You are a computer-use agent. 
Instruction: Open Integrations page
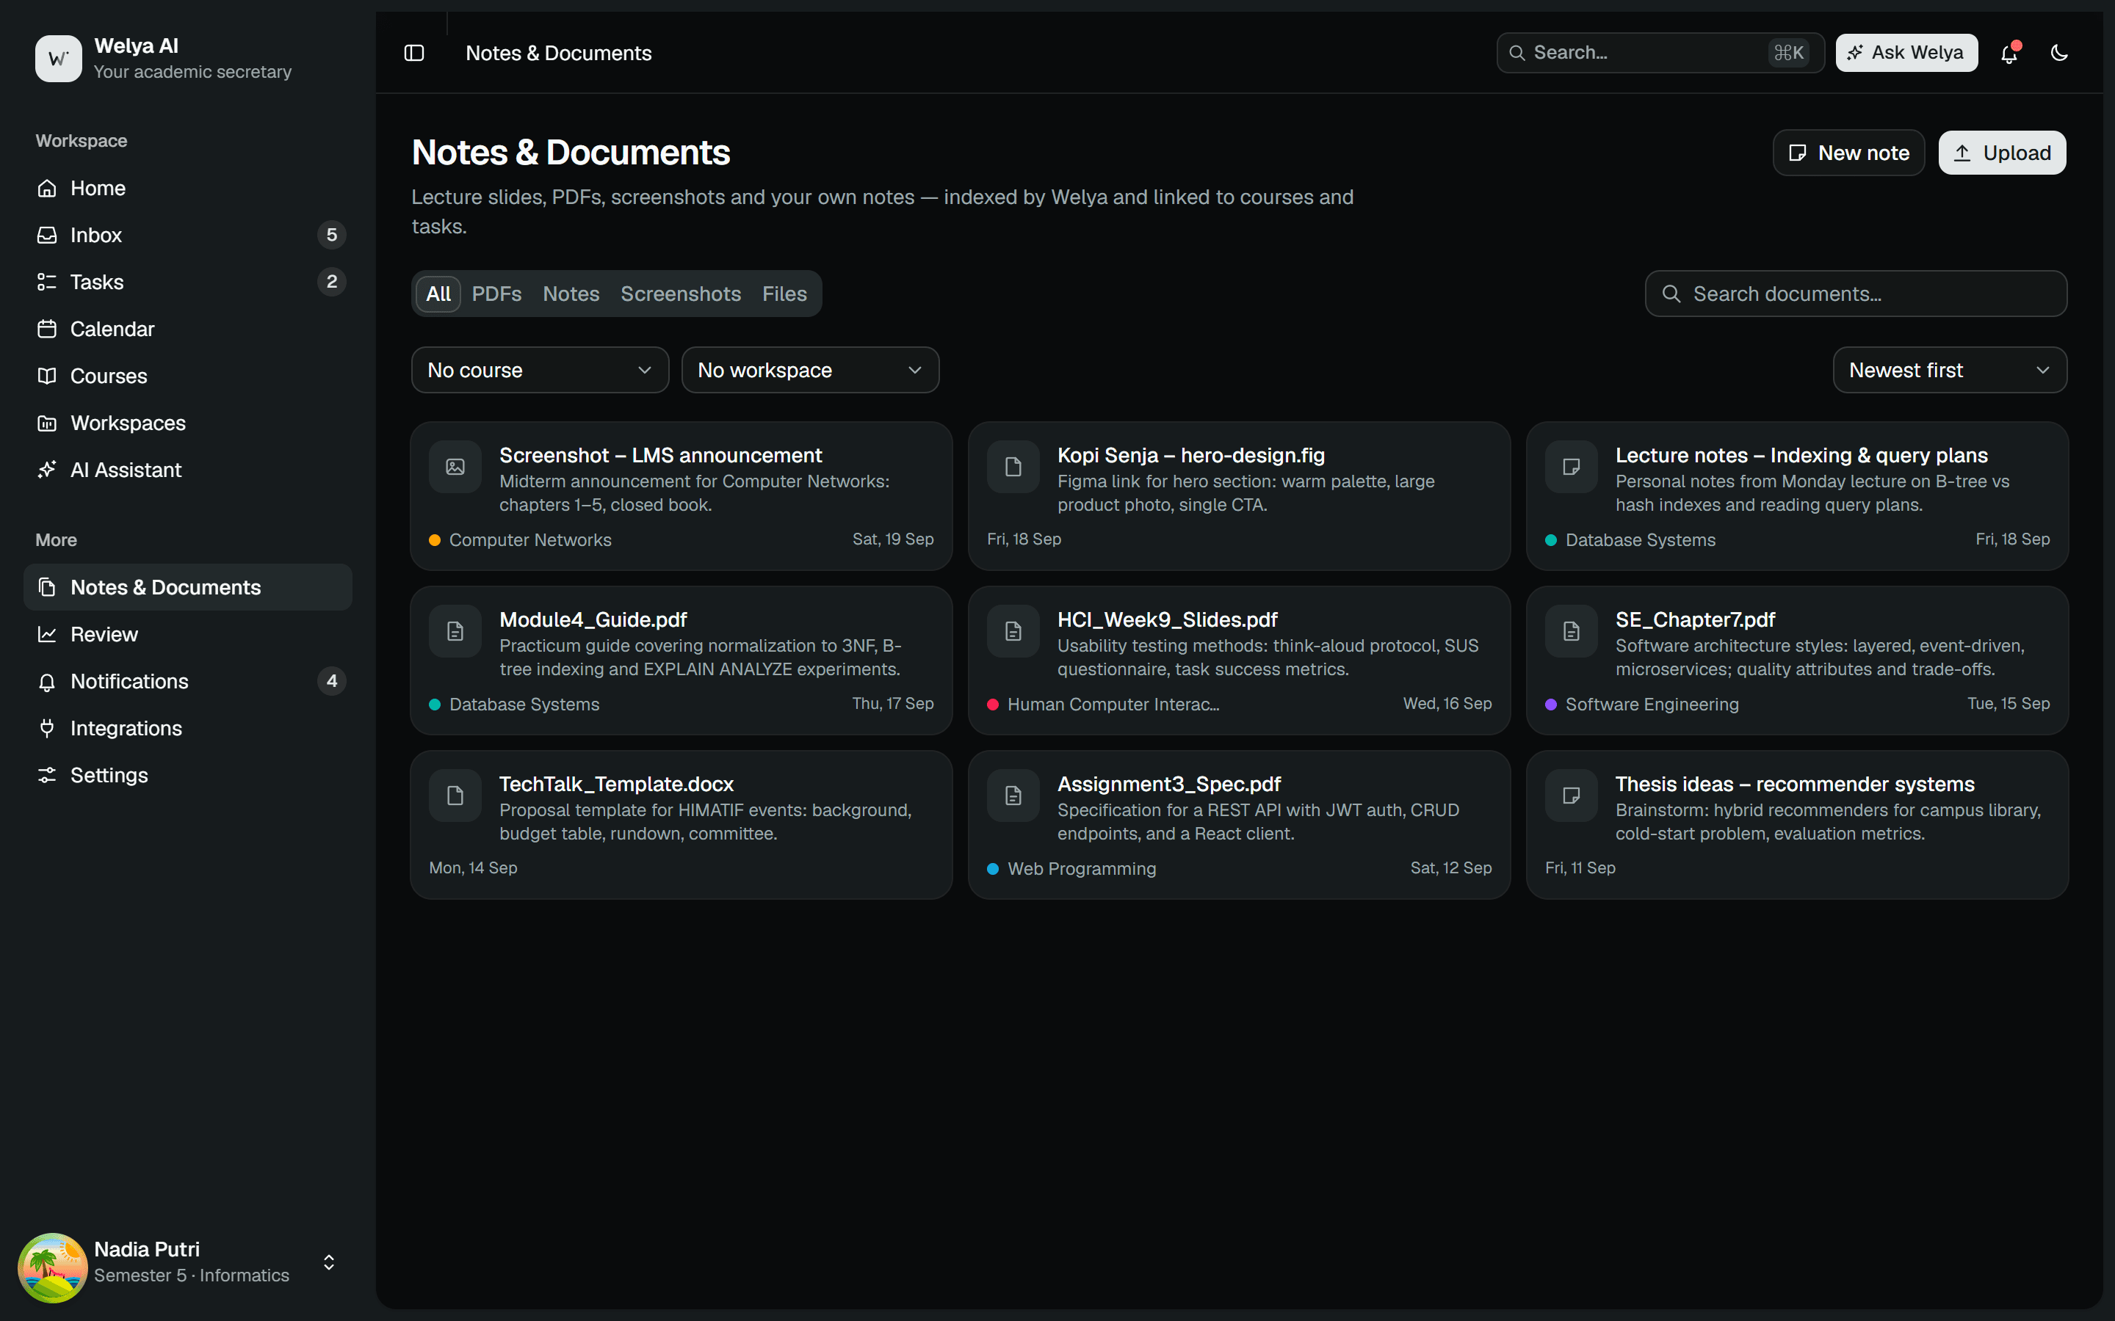pyautogui.click(x=188, y=728)
